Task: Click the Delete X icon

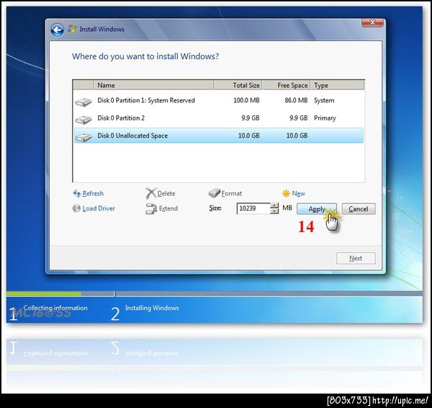Action: [150, 193]
